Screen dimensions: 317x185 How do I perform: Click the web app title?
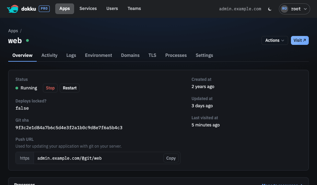[x=15, y=40]
